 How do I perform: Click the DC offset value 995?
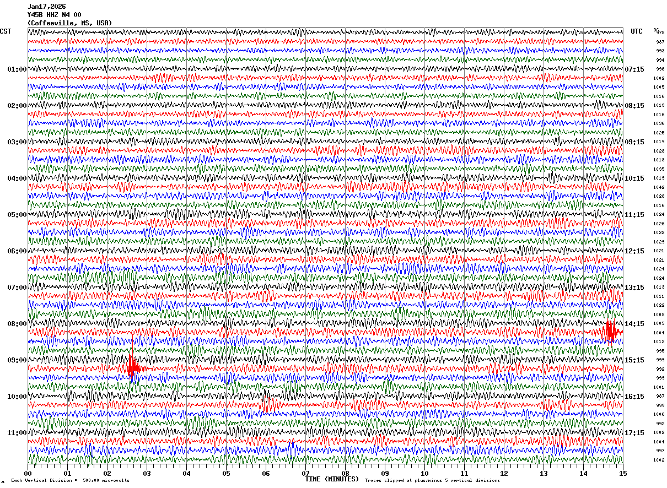pyautogui.click(x=660, y=351)
